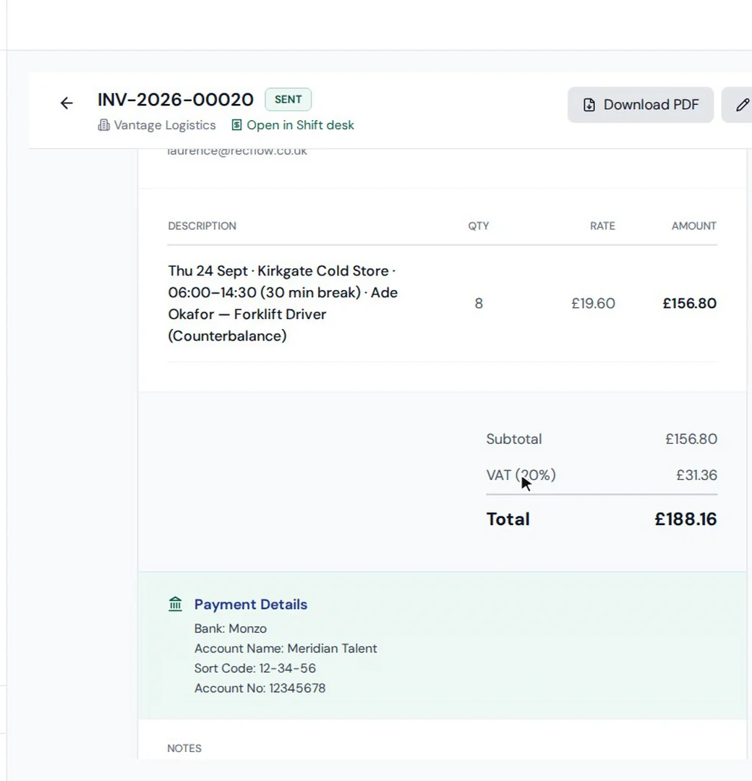Click the Account No: 12345678 line

pyautogui.click(x=260, y=688)
